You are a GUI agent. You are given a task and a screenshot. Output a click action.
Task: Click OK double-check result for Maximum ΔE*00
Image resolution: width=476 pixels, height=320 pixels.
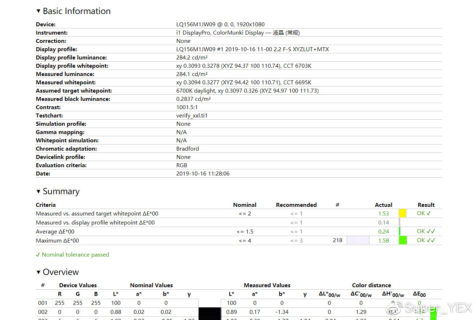[426, 240]
